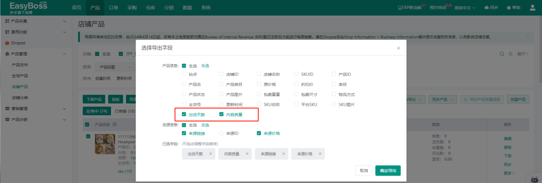Tick the 包裹重量 checkbox
The height and width of the screenshot is (183, 542).
pos(259,94)
